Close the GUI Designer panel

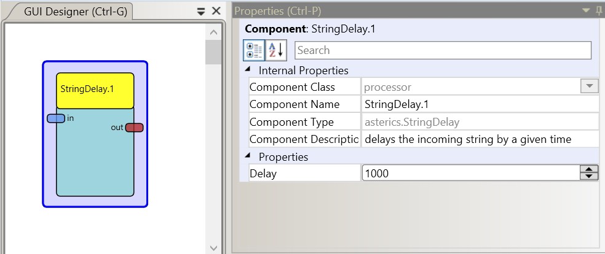click(216, 11)
